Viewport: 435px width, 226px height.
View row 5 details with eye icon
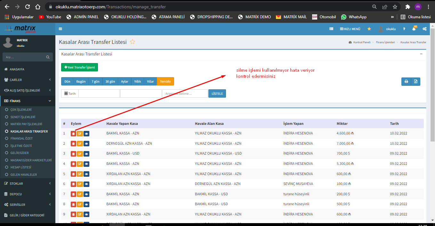86,174
